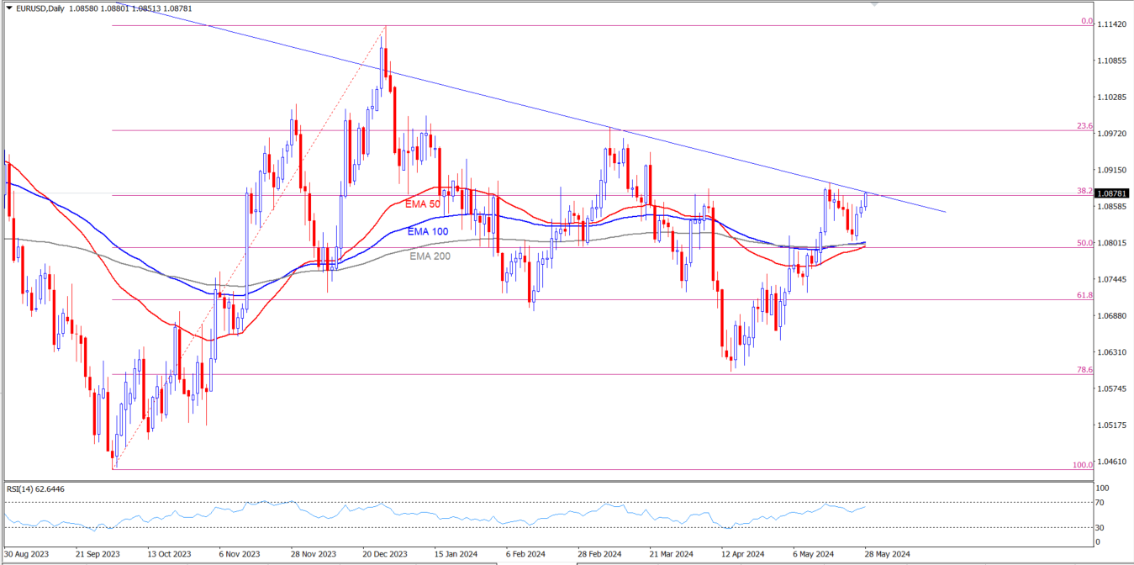
Task: Click the 1.11420 price on the scale
Action: (x=1113, y=24)
